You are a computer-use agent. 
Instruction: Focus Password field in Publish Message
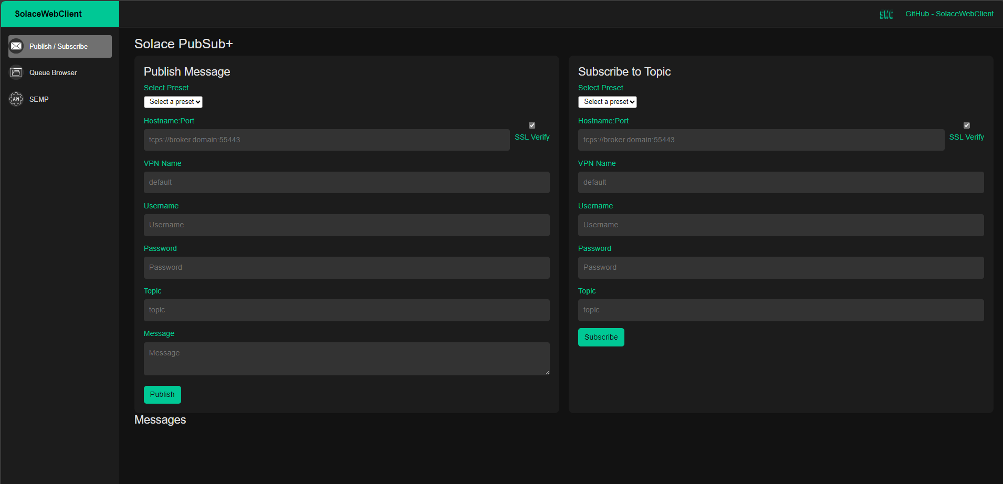347,267
